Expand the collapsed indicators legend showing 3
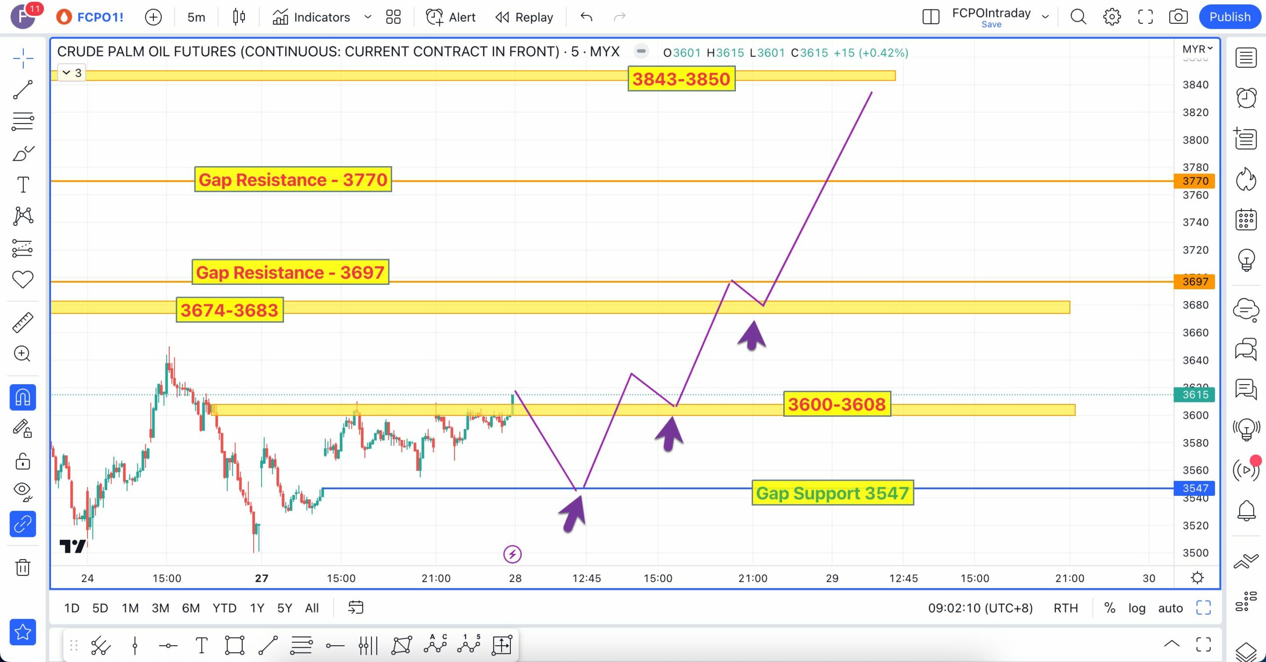This screenshot has width=1266, height=662. [x=72, y=73]
